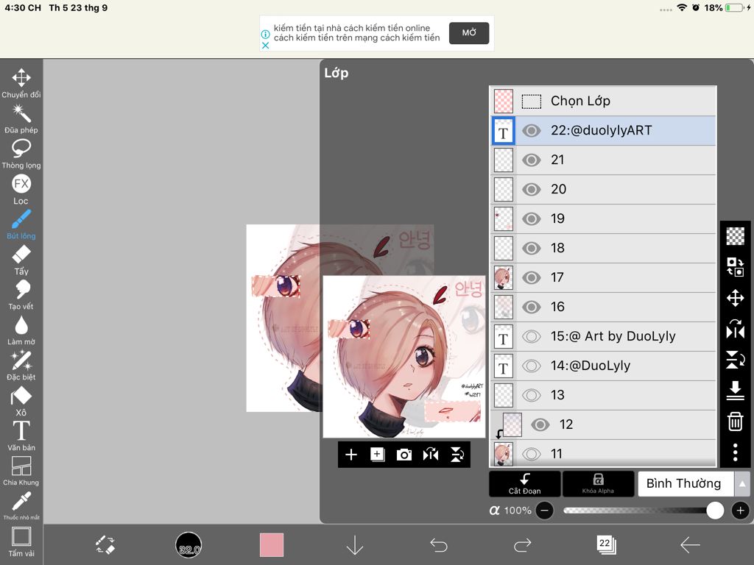Image resolution: width=754 pixels, height=565 pixels.
Task: Select the Làm mờ blur tool
Action: [21, 330]
